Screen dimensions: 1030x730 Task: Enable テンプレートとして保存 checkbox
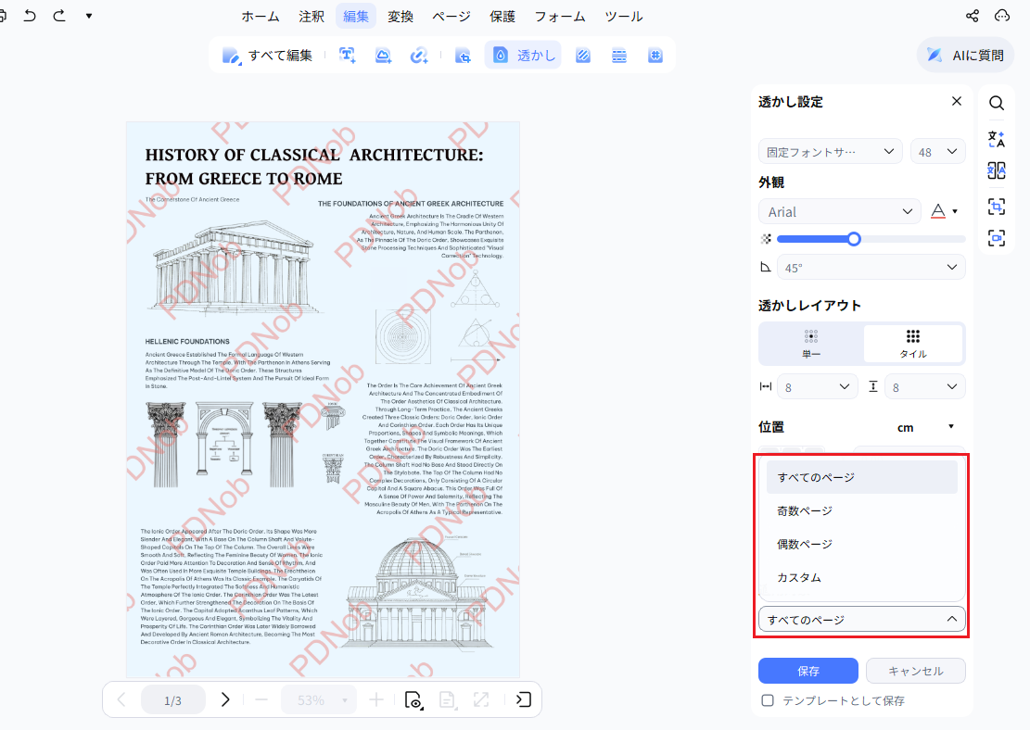pos(768,700)
